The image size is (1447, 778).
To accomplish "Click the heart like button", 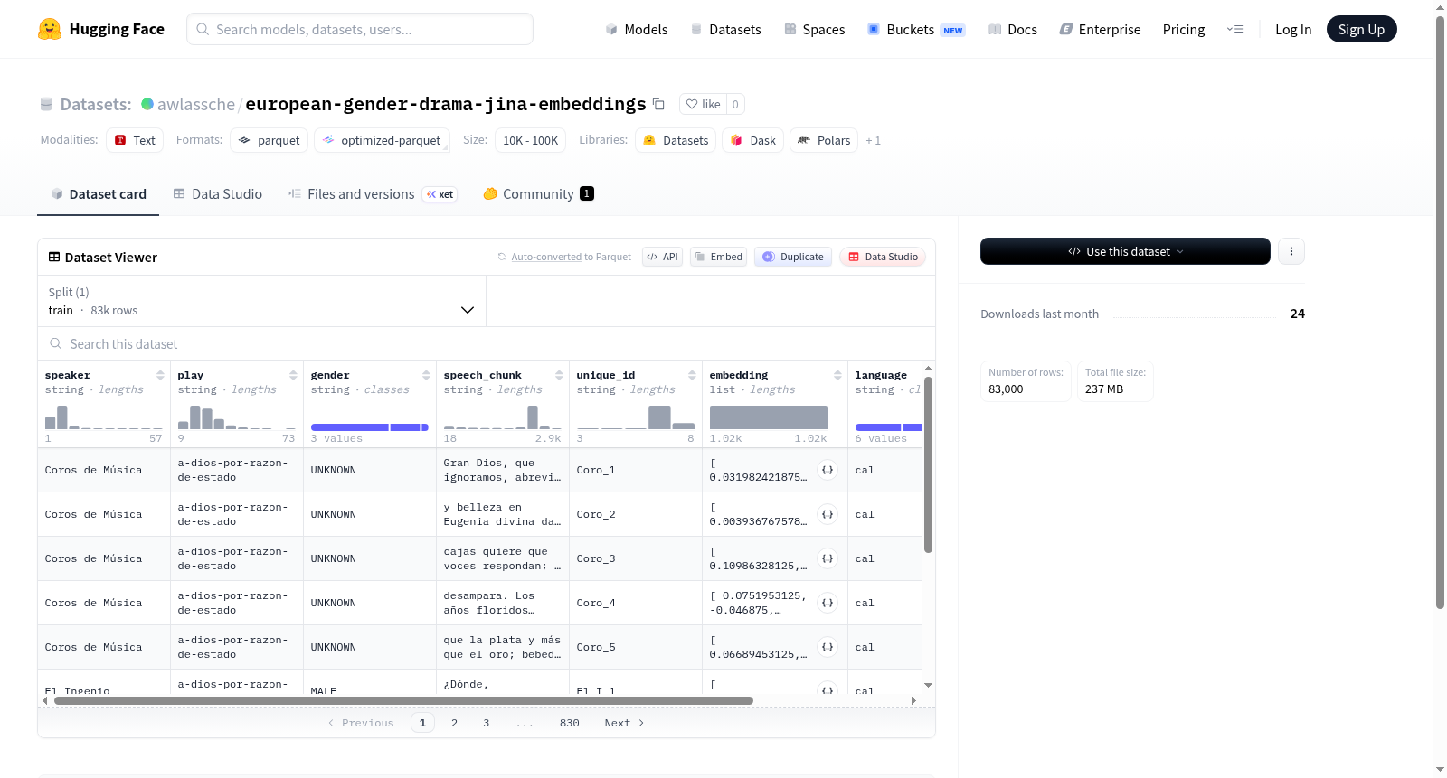I will tap(703, 104).
